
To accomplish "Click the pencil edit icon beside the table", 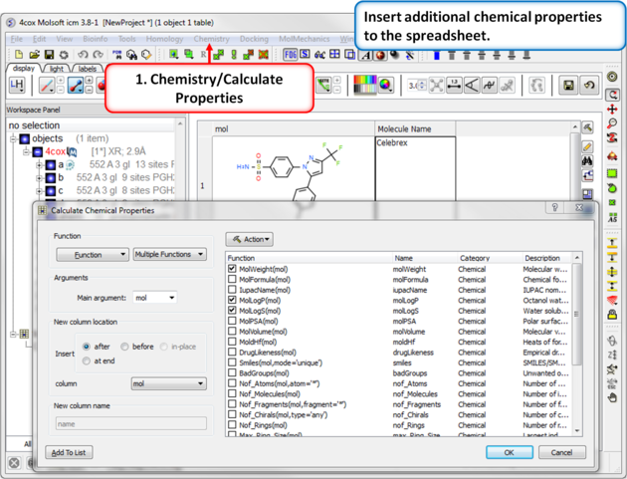I will pos(588,145).
